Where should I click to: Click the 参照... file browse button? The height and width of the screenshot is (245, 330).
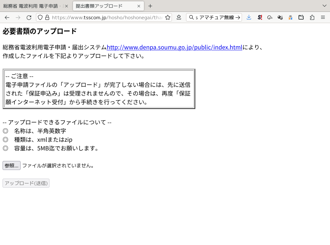pos(12,165)
